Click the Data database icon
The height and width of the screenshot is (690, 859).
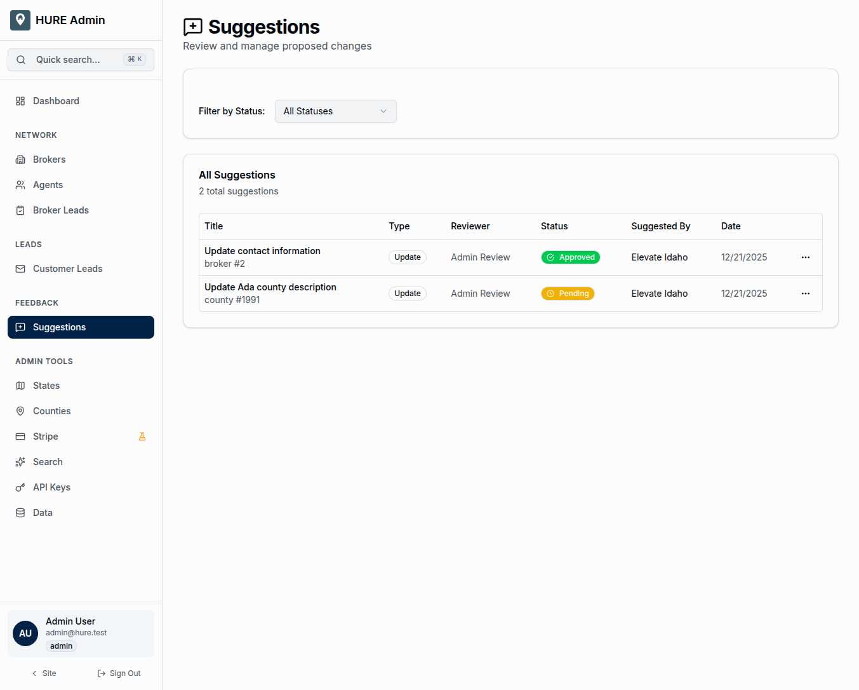pyautogui.click(x=20, y=513)
